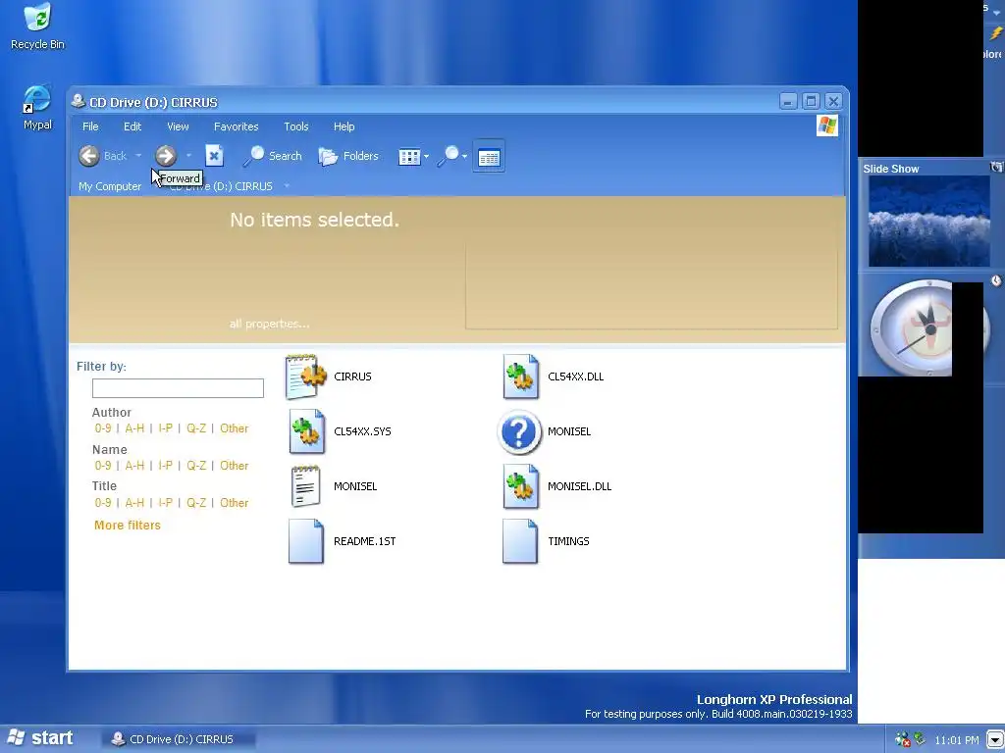The width and height of the screenshot is (1005, 753).
Task: Select the CL54XX.SYS file icon
Action: pyautogui.click(x=306, y=431)
